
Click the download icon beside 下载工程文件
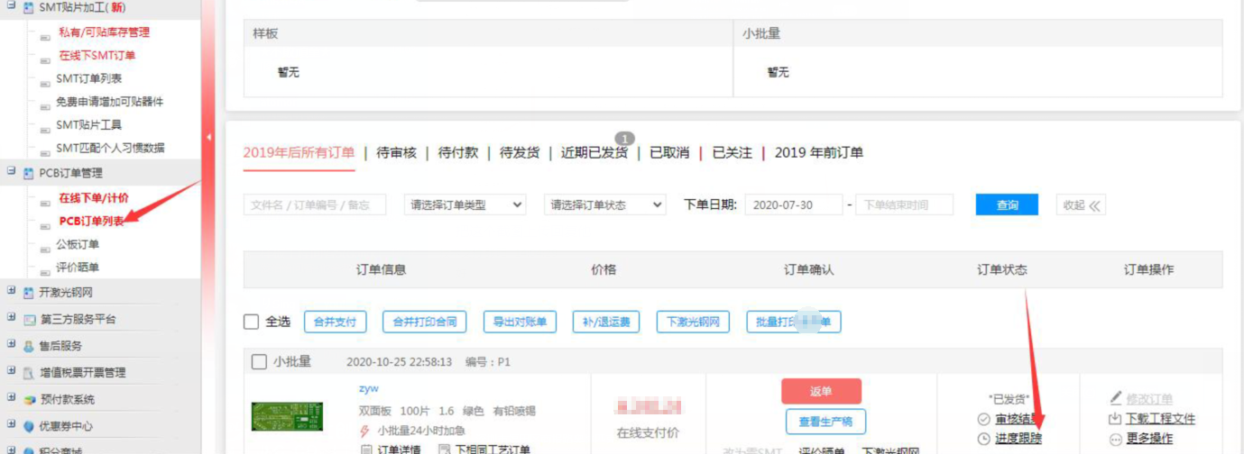point(1116,419)
